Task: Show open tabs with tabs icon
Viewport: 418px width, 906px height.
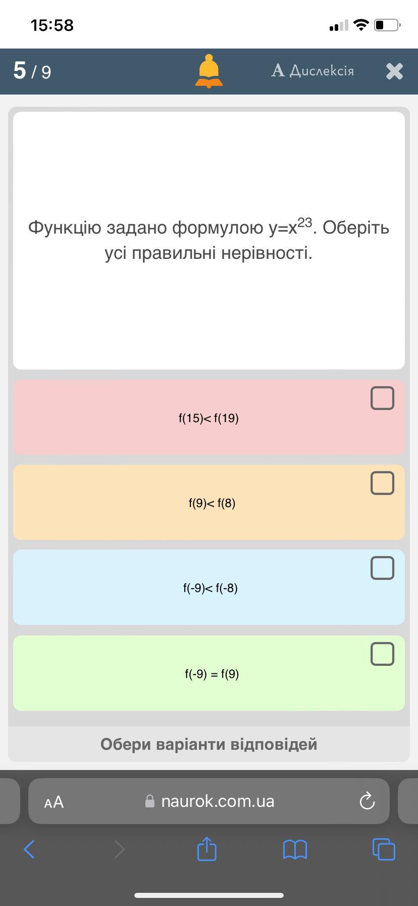Action: pos(384,849)
